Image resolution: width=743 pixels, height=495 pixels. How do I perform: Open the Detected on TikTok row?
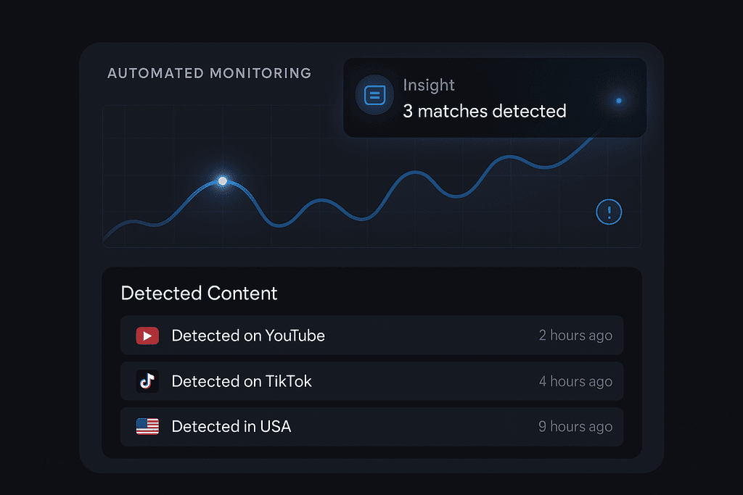(372, 381)
